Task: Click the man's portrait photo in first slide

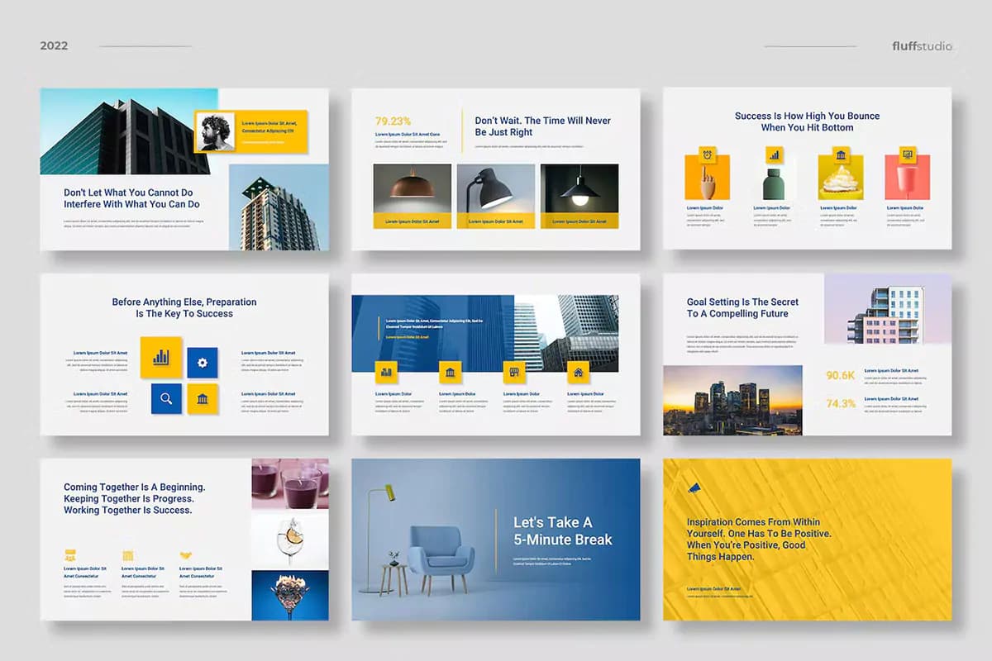Action: click(216, 131)
